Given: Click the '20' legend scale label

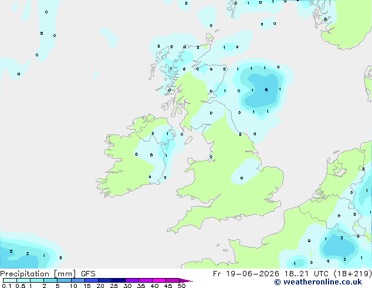Looking at the screenshot, I should 100,286.
